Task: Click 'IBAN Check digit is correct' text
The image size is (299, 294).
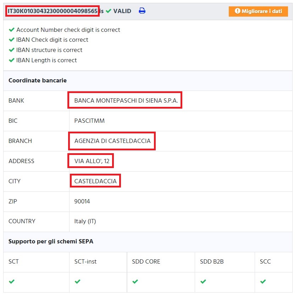Action: [x=52, y=40]
